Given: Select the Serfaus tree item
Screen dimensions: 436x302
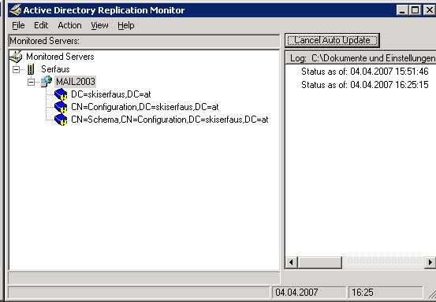Looking at the screenshot, I should [x=55, y=69].
